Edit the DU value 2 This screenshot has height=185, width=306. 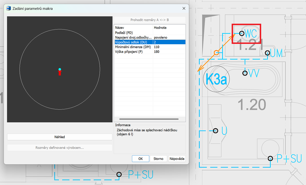click(169, 42)
